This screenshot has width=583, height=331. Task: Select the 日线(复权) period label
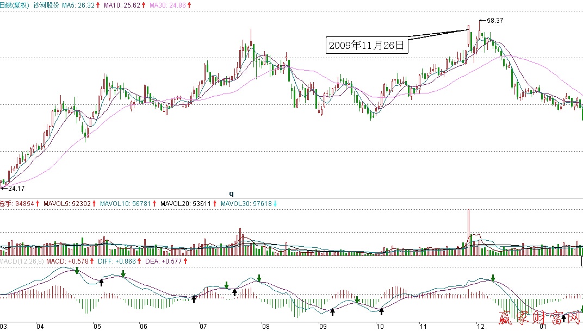(x=15, y=5)
